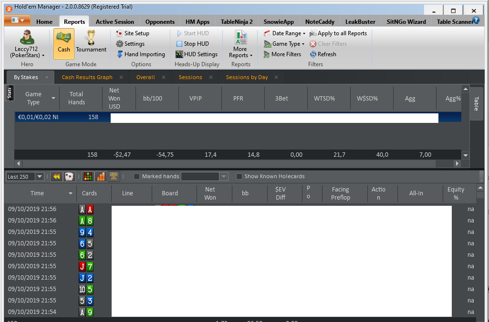Click the Leccy712 hero avatar
The height and width of the screenshot is (322, 489).
pyautogui.click(x=27, y=37)
